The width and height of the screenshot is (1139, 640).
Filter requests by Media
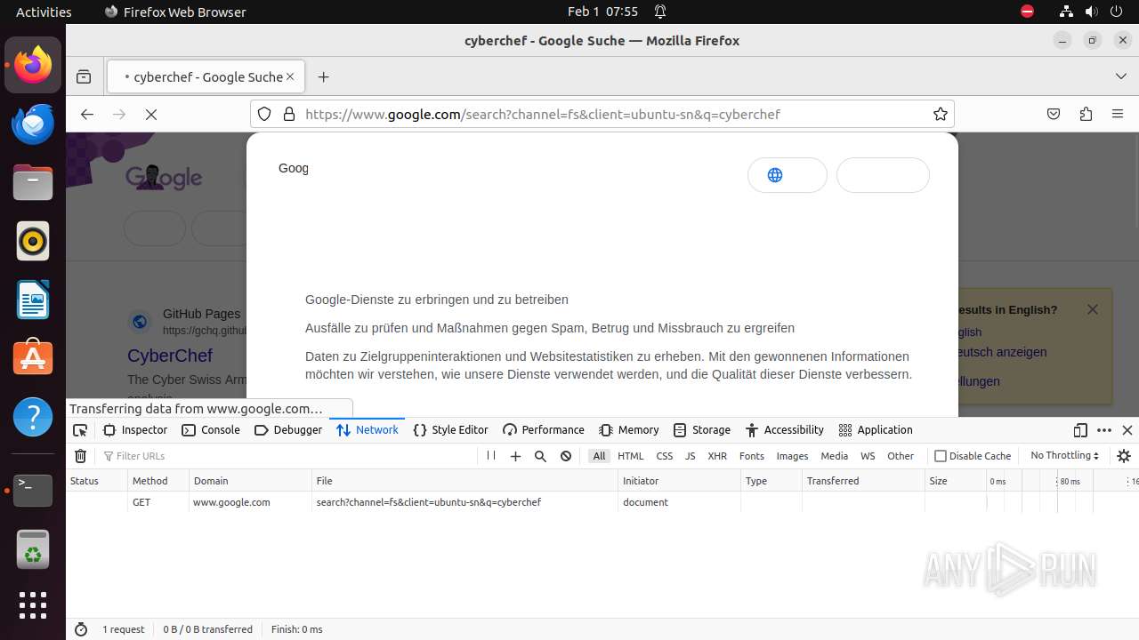coord(835,456)
